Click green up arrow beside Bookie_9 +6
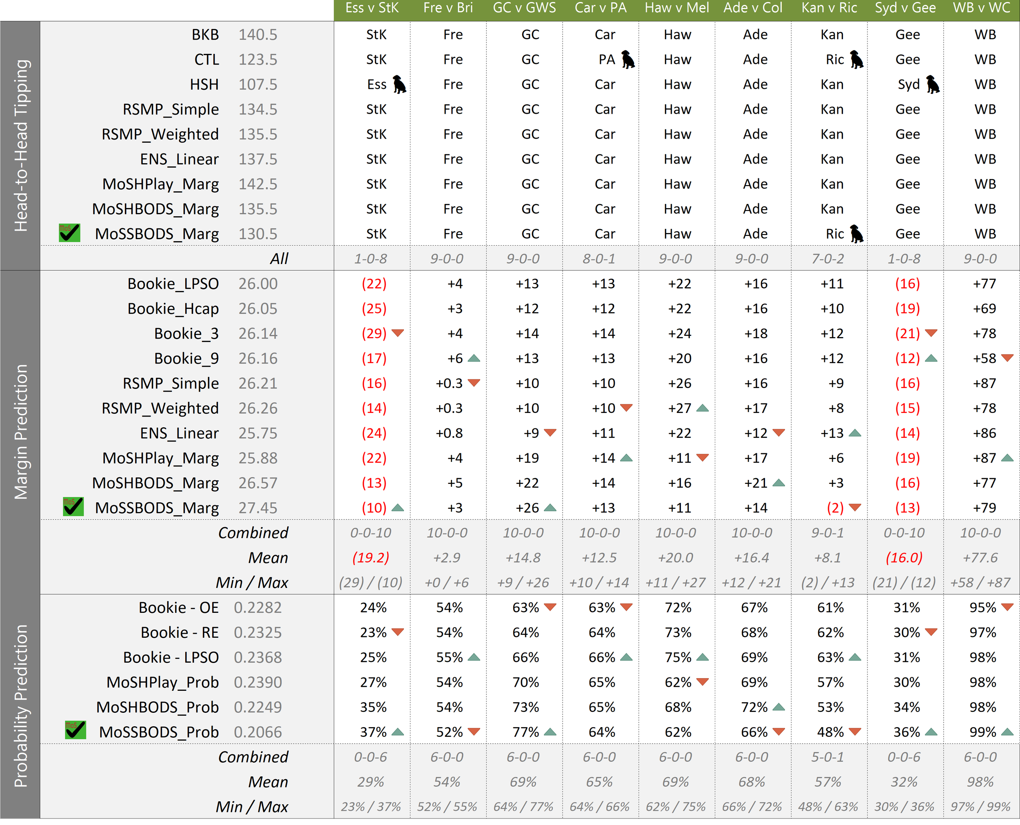Viewport: 1020px width, 825px height. (474, 358)
